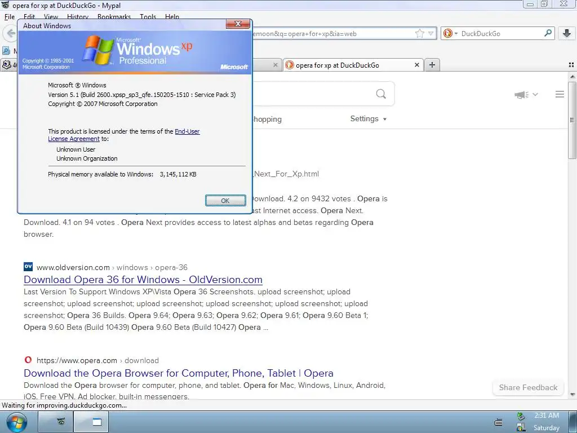The width and height of the screenshot is (577, 433).
Task: Open the Downloads arrow button
Action: click(x=567, y=33)
